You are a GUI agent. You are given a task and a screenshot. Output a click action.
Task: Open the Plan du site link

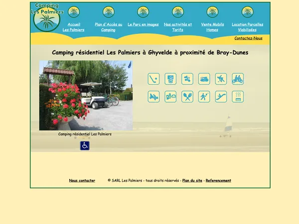pos(192,180)
